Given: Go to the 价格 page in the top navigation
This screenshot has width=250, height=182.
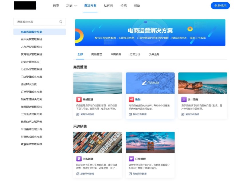Looking at the screenshot, I should [x=123, y=6].
